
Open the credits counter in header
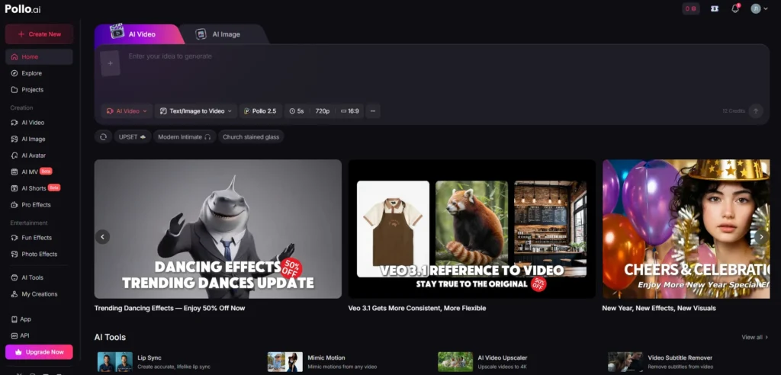[691, 8]
